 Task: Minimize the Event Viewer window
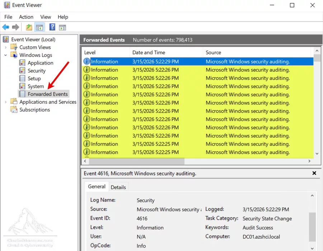point(272,5)
